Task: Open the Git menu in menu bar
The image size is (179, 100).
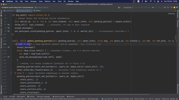Action: [x=65, y=1]
